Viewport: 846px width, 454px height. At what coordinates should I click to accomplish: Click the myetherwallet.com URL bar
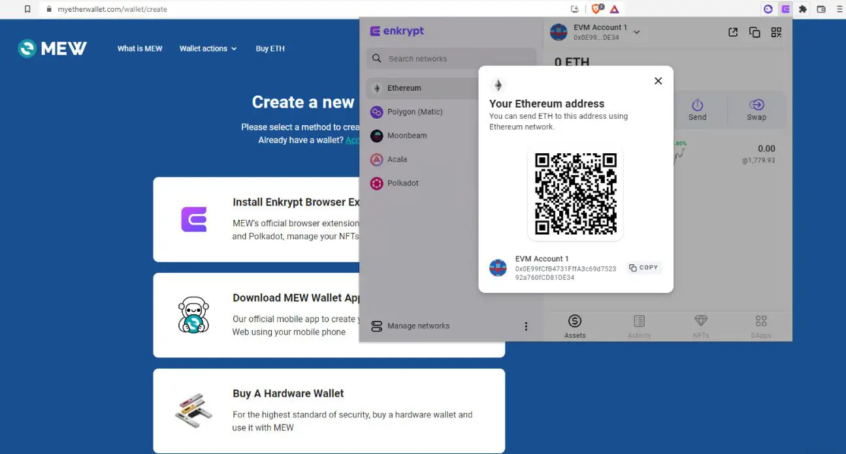tap(112, 9)
